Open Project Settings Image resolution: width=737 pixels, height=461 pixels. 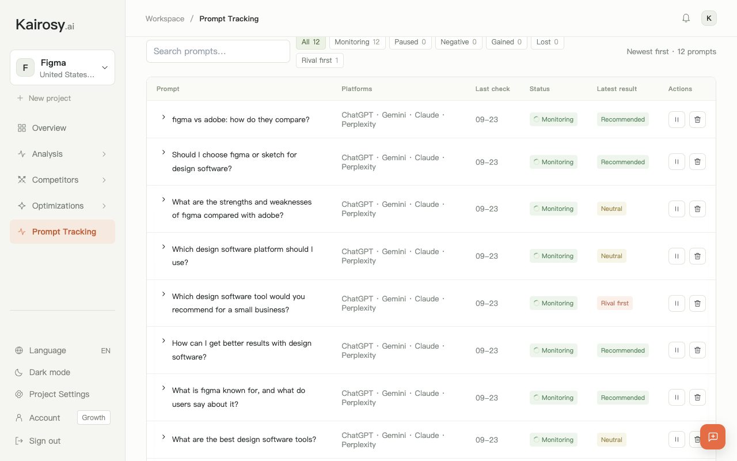point(62,394)
